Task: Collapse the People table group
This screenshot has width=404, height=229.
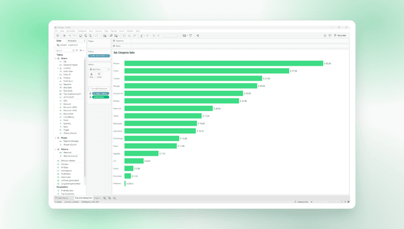Action: click(56, 138)
